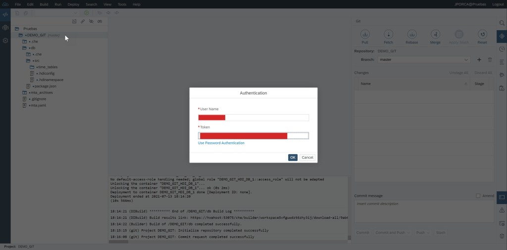Enable the Amend checkbox
This screenshot has width=507, height=250.
[x=478, y=196]
